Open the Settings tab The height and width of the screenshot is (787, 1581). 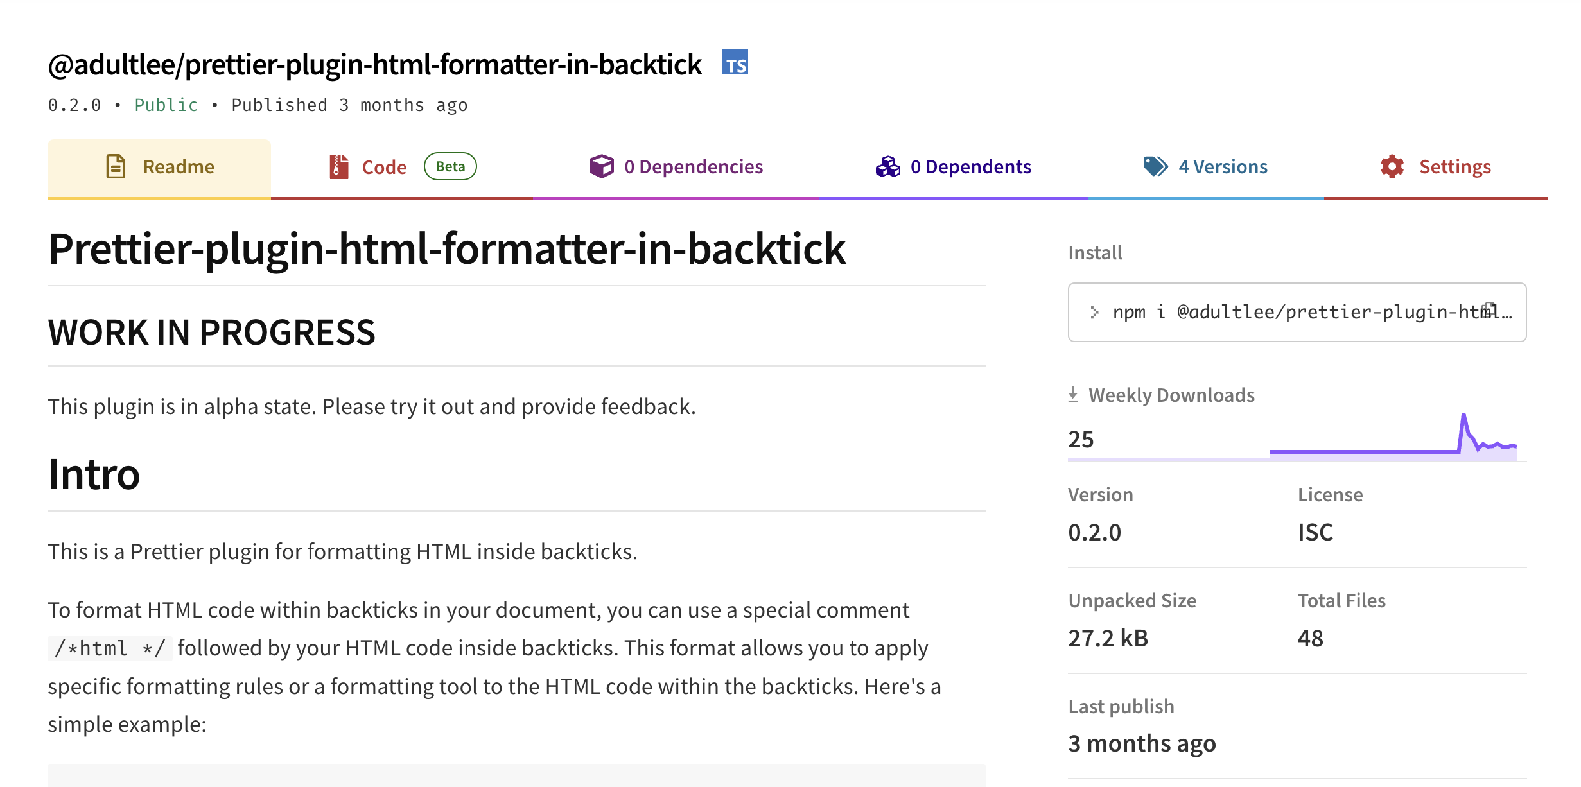point(1436,168)
